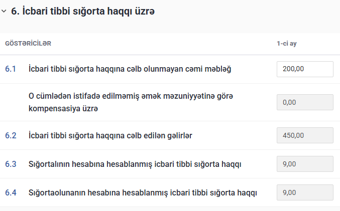
Task: Click the 9,00 field in row 6.4
Action: (305, 192)
